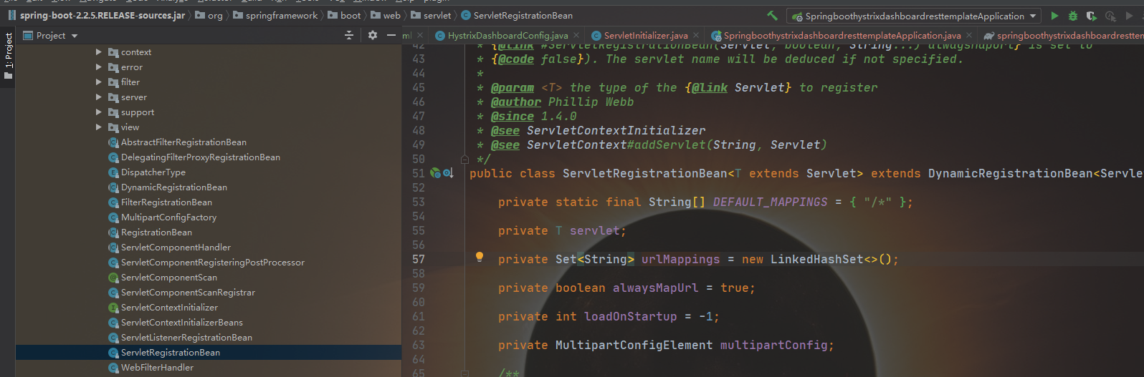Close the HystrixDashboardConfig.java tab
The image size is (1144, 377).
[x=578, y=35]
